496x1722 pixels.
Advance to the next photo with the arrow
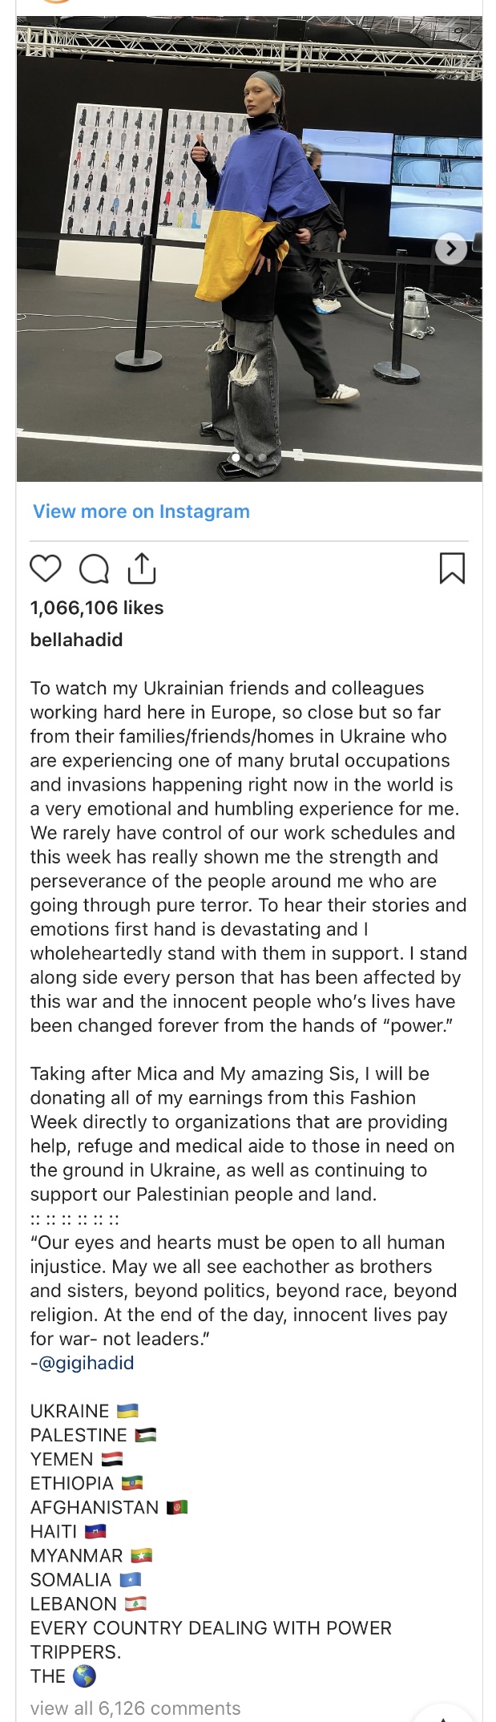pos(451,249)
